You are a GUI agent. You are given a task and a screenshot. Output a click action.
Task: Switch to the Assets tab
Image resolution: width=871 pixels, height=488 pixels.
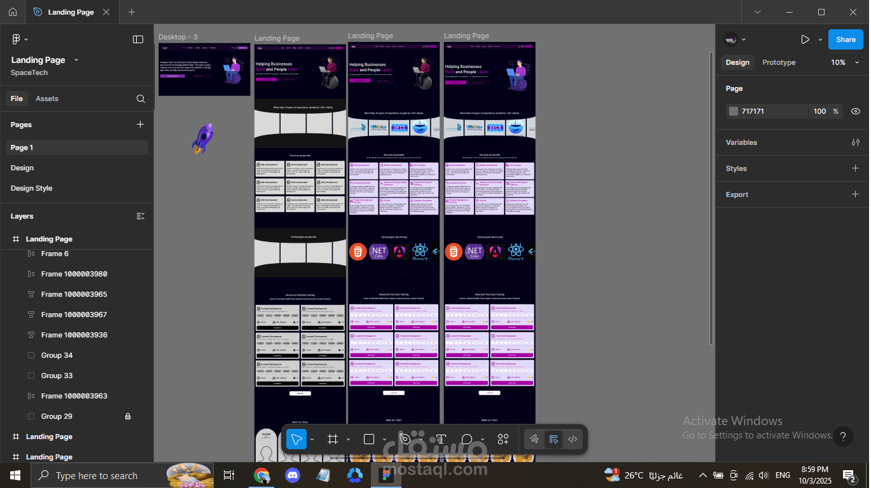coord(47,98)
